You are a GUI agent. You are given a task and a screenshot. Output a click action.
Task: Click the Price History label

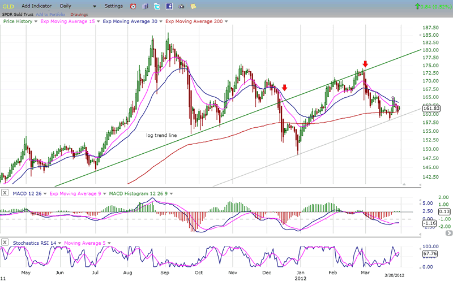(18, 21)
